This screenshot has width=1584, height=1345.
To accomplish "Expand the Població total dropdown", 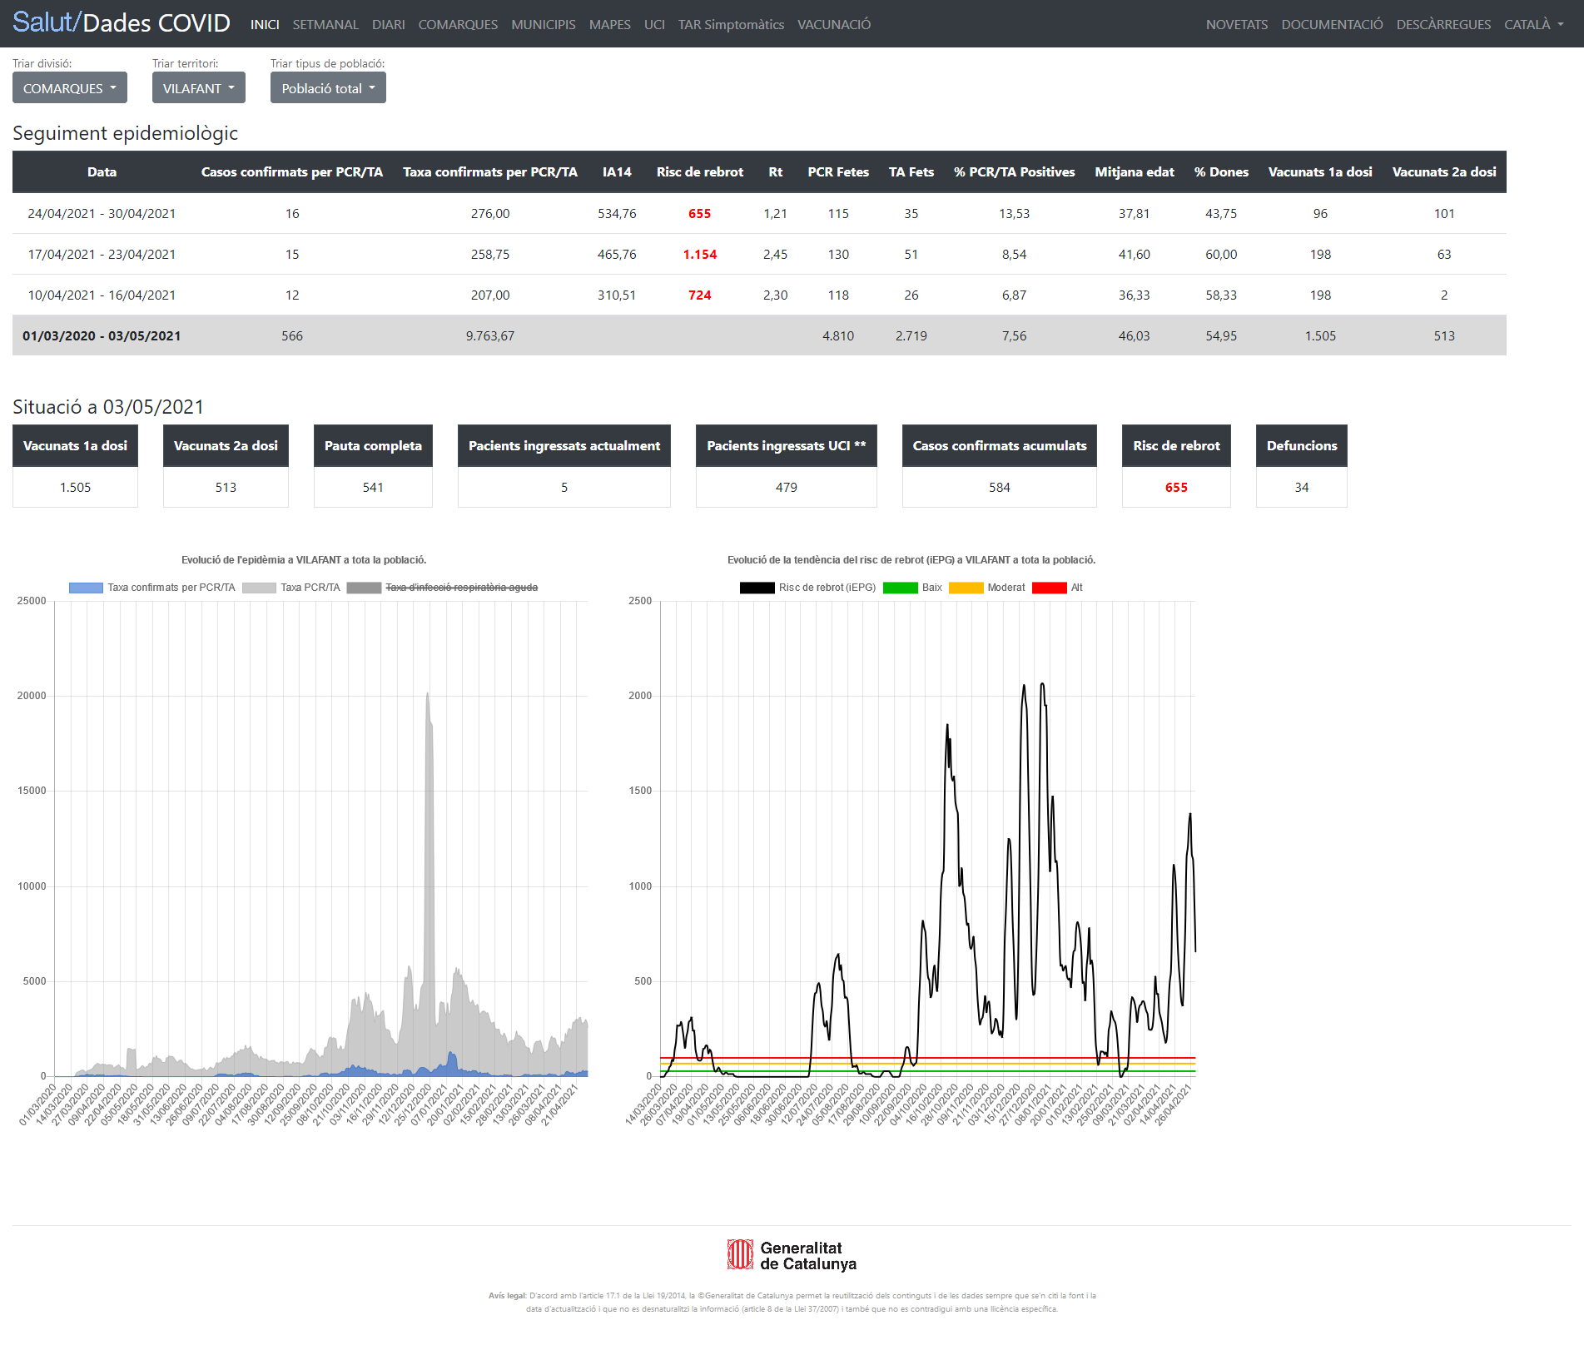I will point(328,88).
